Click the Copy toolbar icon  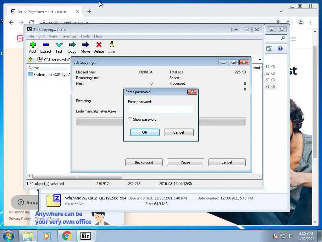(72, 47)
